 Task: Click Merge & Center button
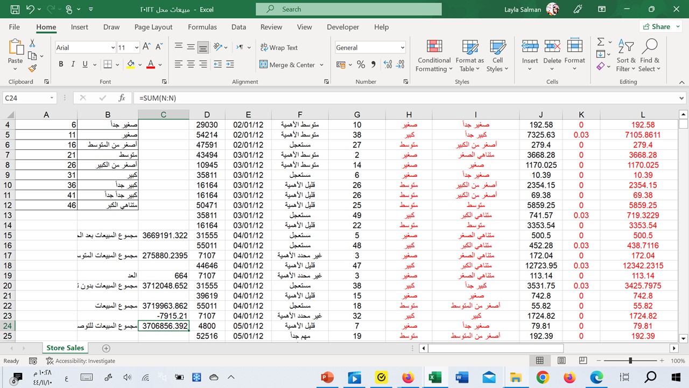[x=287, y=65]
